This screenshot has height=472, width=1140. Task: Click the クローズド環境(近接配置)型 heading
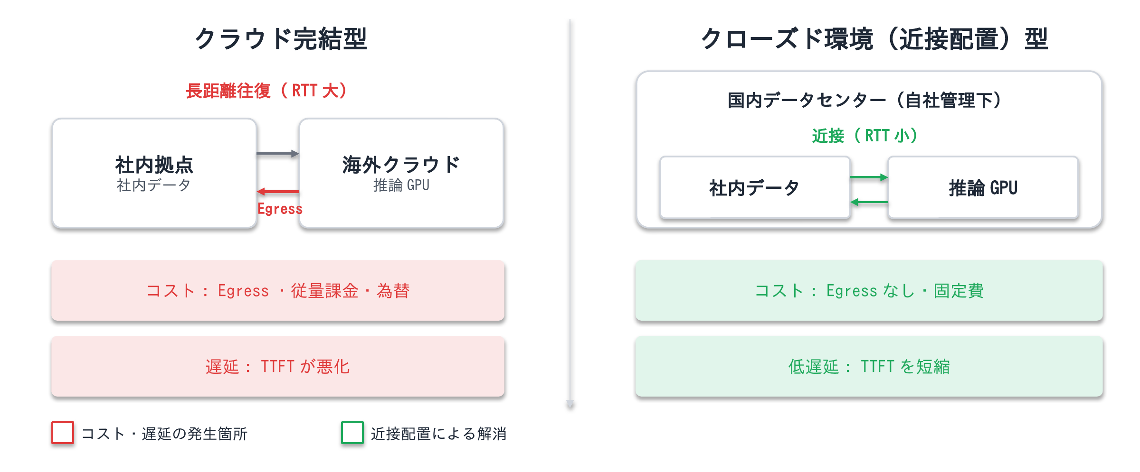click(874, 38)
